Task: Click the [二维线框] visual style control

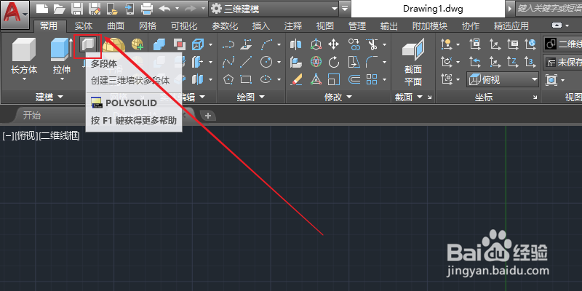Action: pyautogui.click(x=60, y=136)
